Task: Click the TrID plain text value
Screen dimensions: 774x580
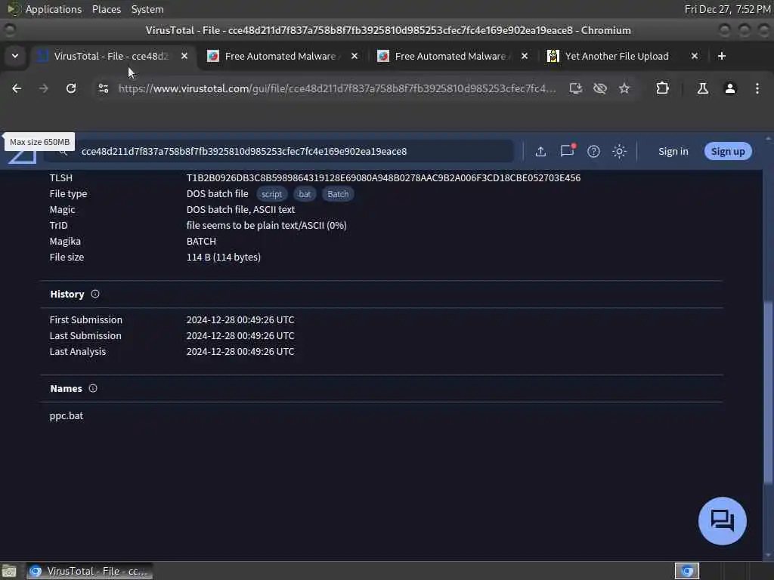Action: [x=267, y=225]
